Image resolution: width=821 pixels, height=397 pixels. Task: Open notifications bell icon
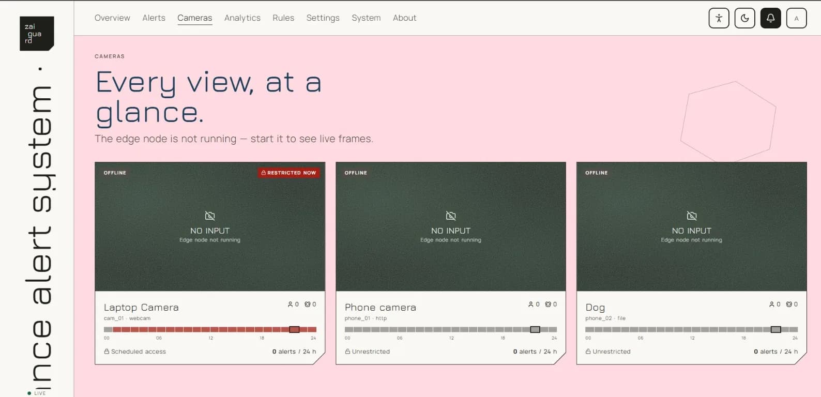(770, 18)
